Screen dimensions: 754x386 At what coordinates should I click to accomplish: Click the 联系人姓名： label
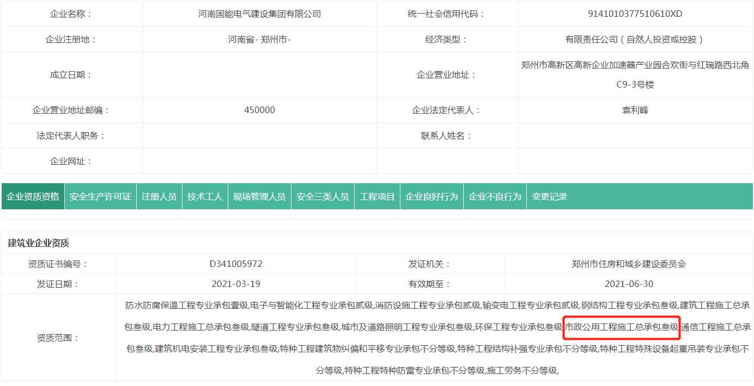click(447, 135)
